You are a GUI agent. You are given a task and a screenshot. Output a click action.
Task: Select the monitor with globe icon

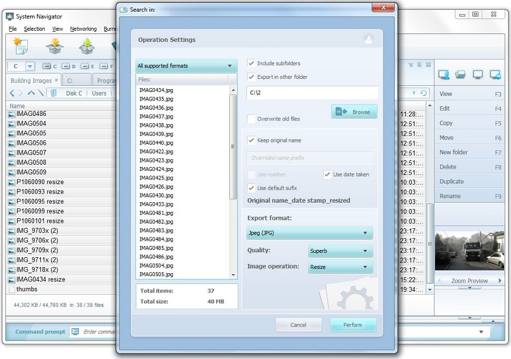496,74
